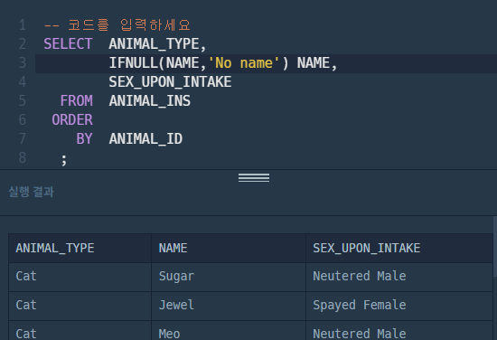Click Neutered Male in Sugar's row
This screenshot has width=497, height=340.
(399, 278)
